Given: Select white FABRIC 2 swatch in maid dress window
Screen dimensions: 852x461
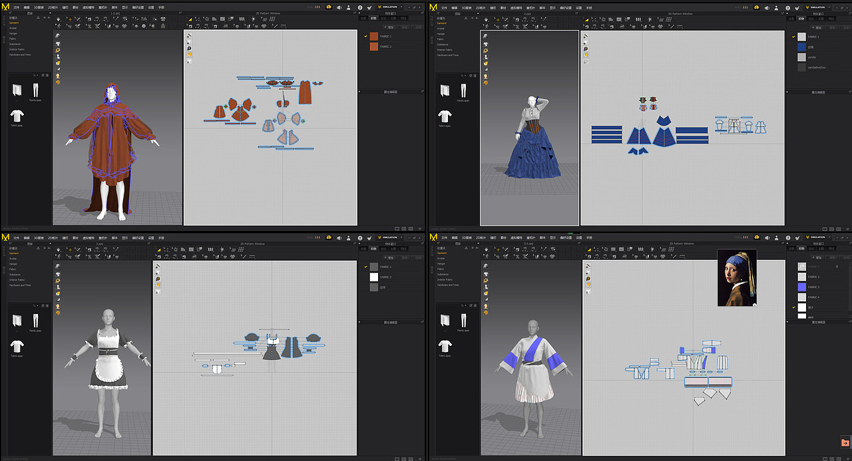Looking at the screenshot, I should coord(374,277).
